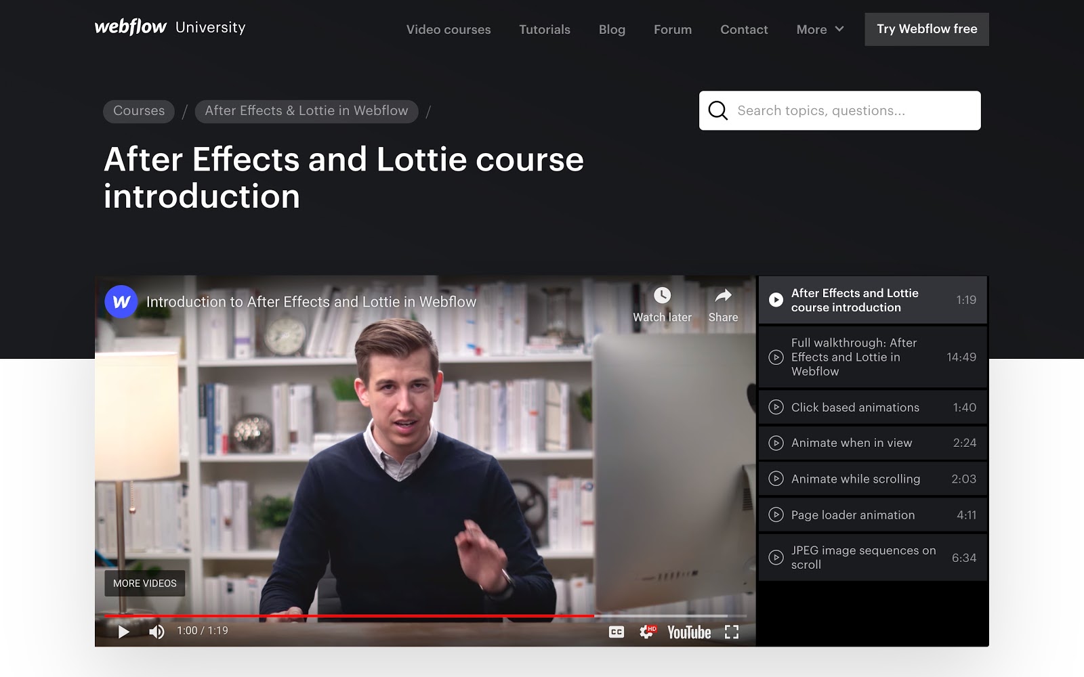Open the Contact nav item
The height and width of the screenshot is (677, 1084).
click(744, 29)
